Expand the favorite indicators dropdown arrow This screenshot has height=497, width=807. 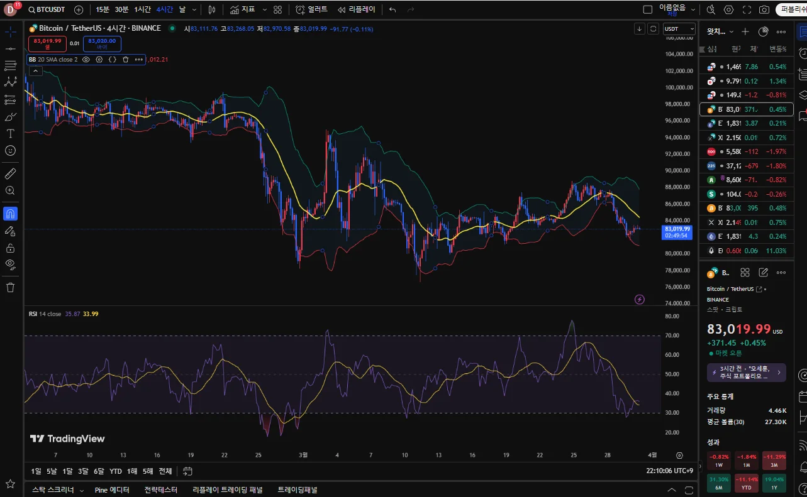point(264,9)
